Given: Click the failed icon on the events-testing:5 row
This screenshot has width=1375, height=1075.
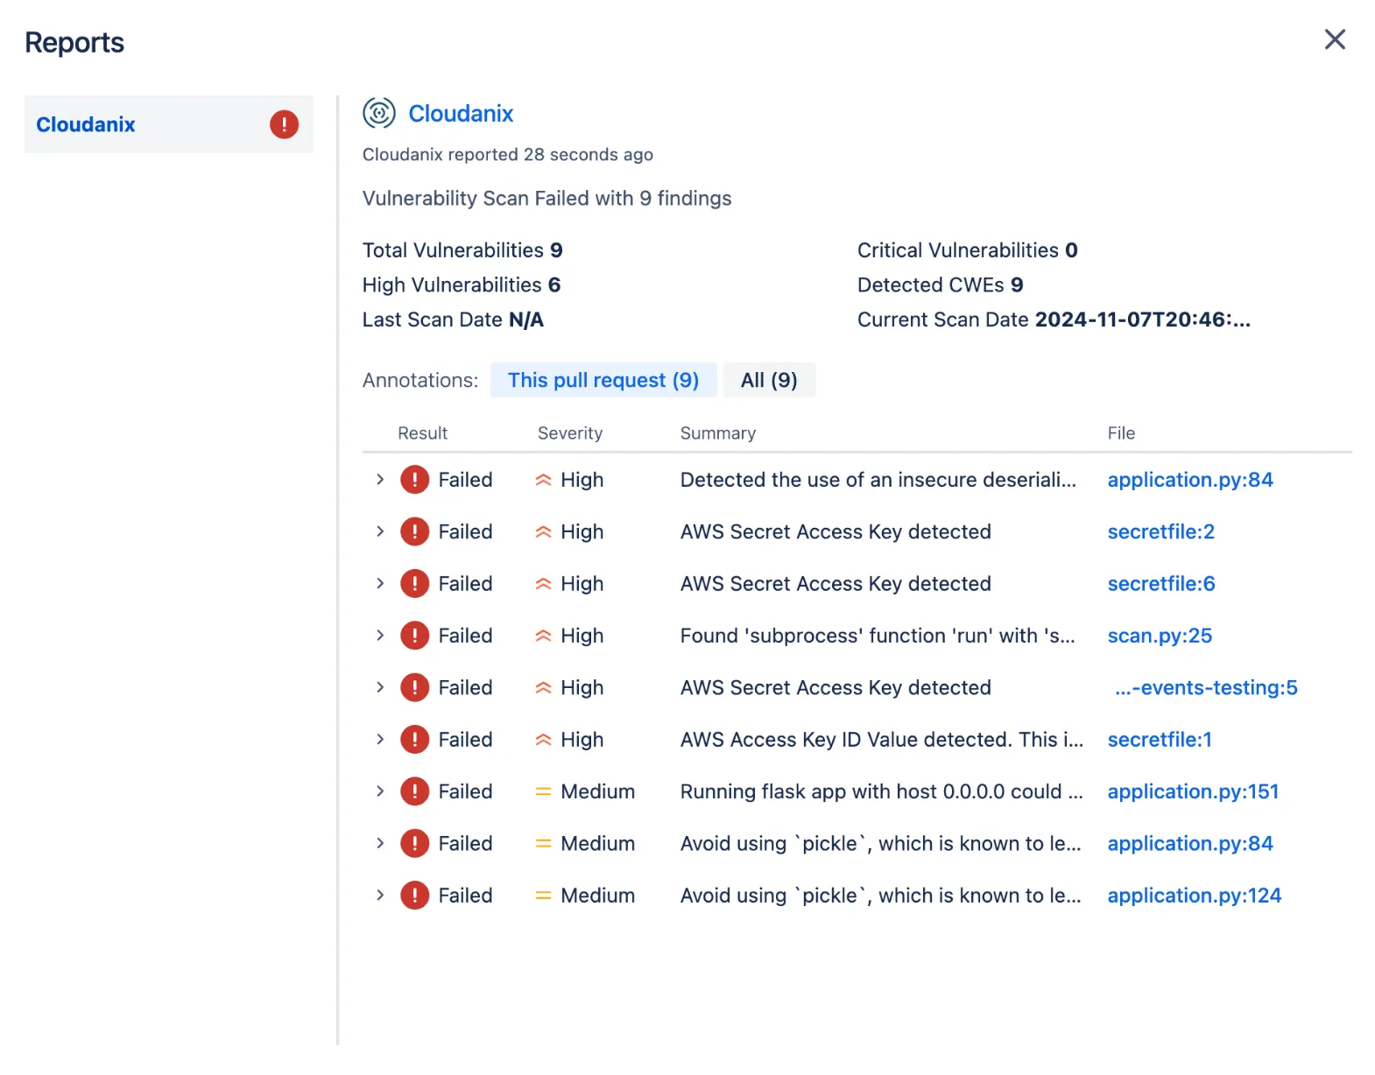Looking at the screenshot, I should point(414,687).
